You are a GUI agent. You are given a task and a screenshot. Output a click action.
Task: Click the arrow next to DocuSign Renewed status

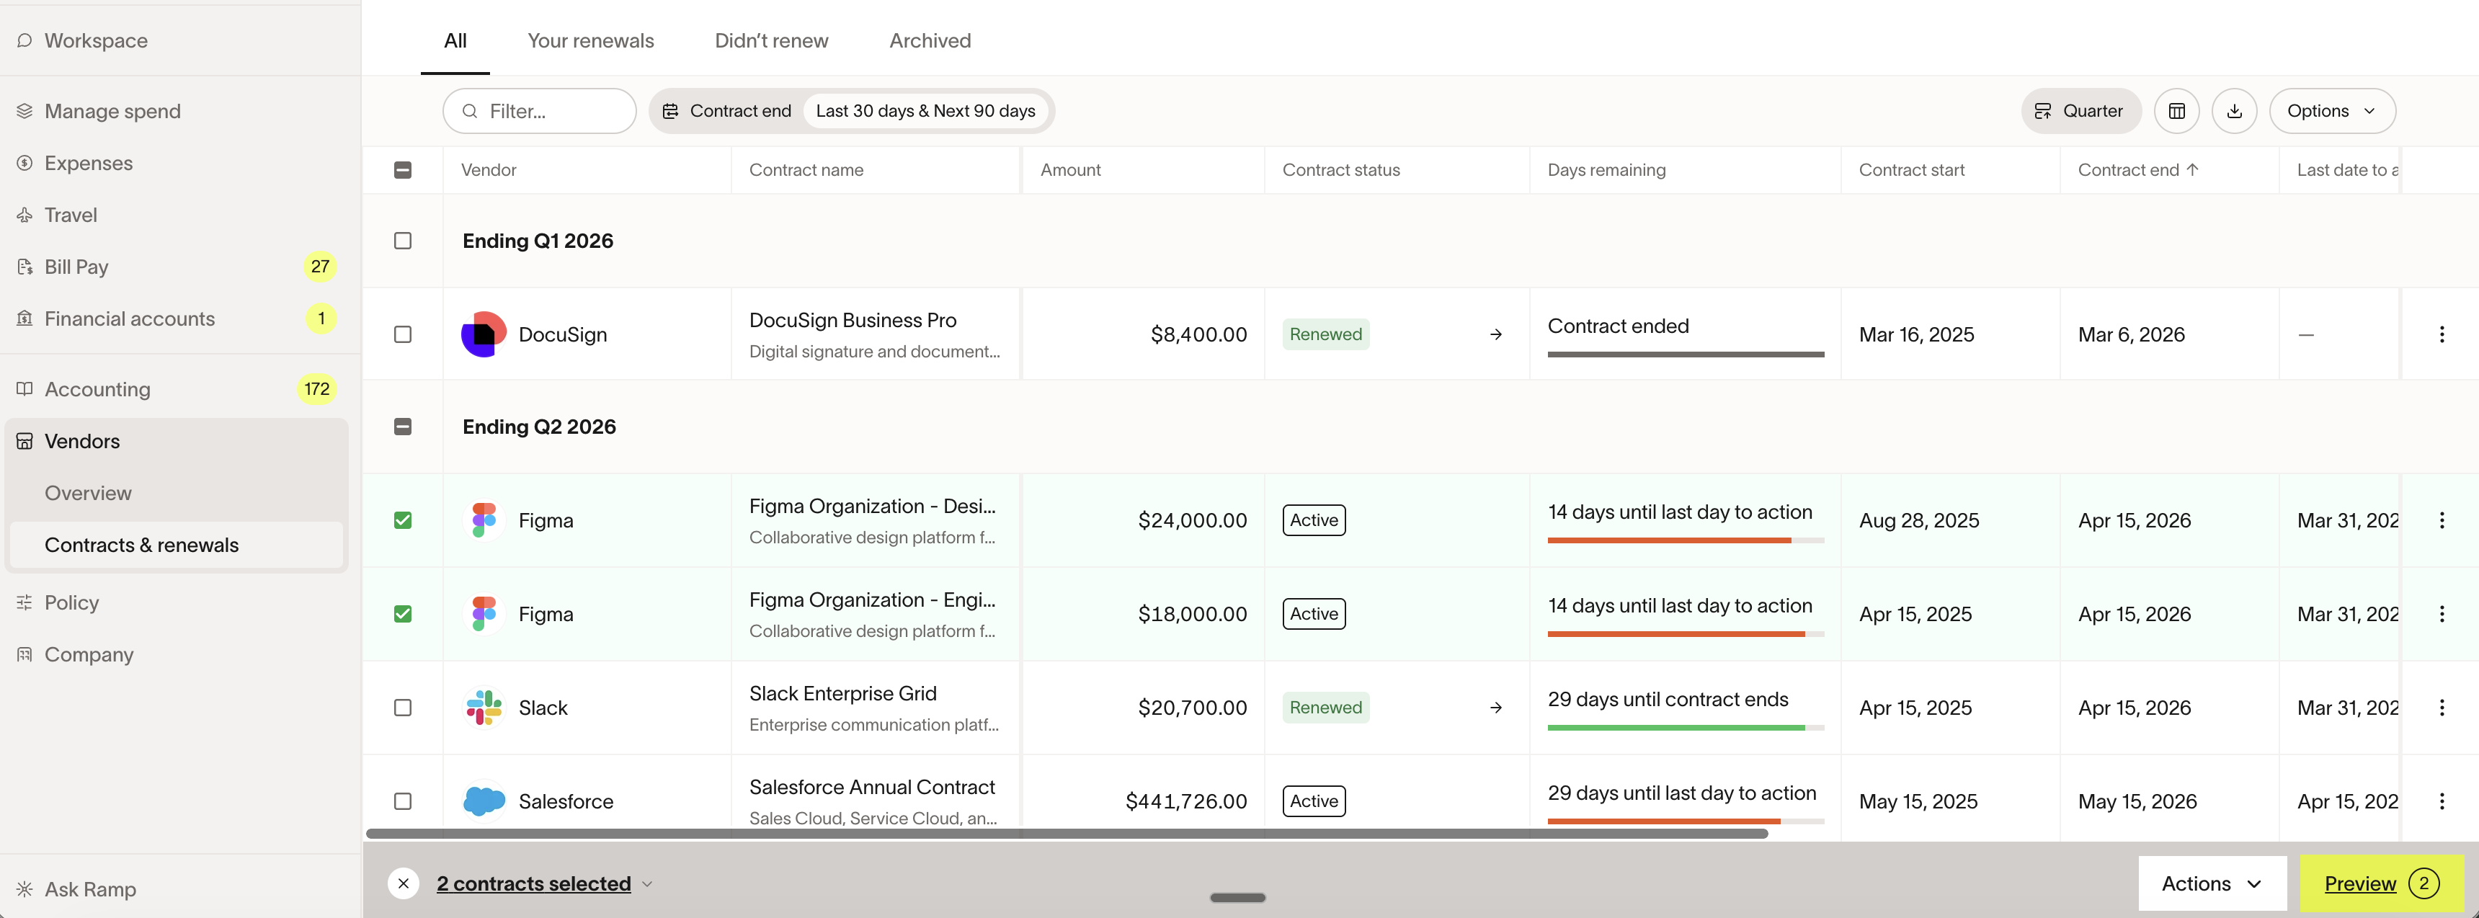(x=1495, y=335)
